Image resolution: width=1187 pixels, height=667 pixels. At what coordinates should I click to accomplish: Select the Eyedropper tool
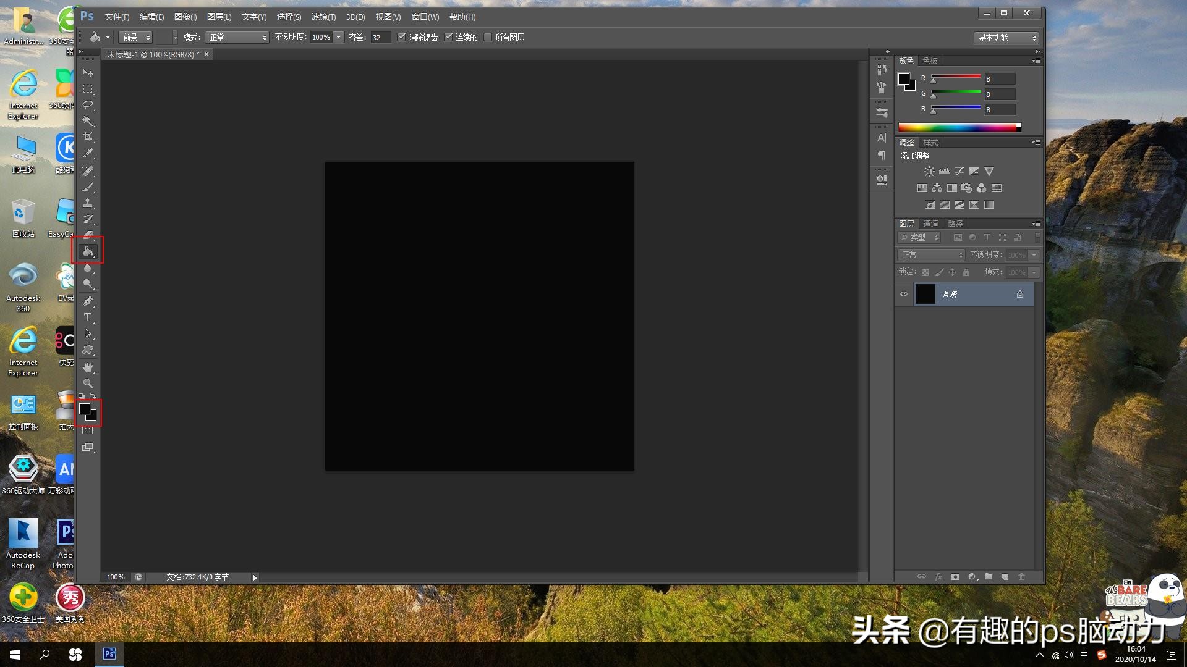(x=88, y=153)
